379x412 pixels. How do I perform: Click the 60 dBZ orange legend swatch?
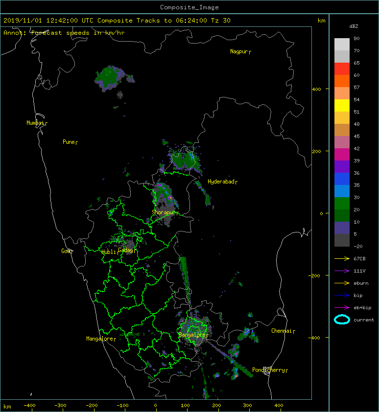[342, 81]
